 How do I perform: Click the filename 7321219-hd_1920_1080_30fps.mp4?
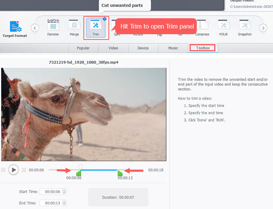[x=83, y=62]
